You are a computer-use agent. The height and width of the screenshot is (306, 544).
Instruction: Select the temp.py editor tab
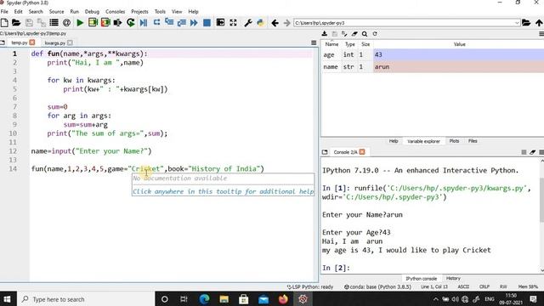19,42
